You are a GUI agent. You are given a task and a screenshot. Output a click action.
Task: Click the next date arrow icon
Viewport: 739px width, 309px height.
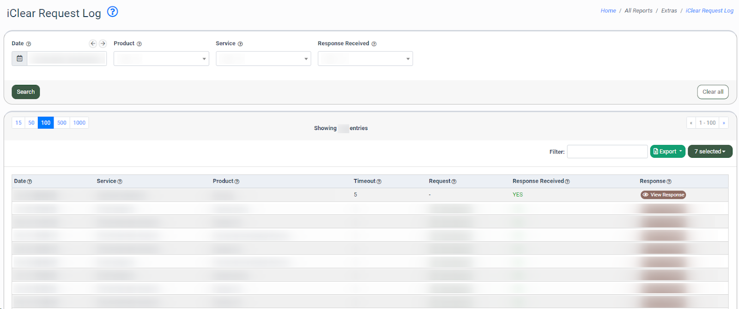tap(103, 43)
